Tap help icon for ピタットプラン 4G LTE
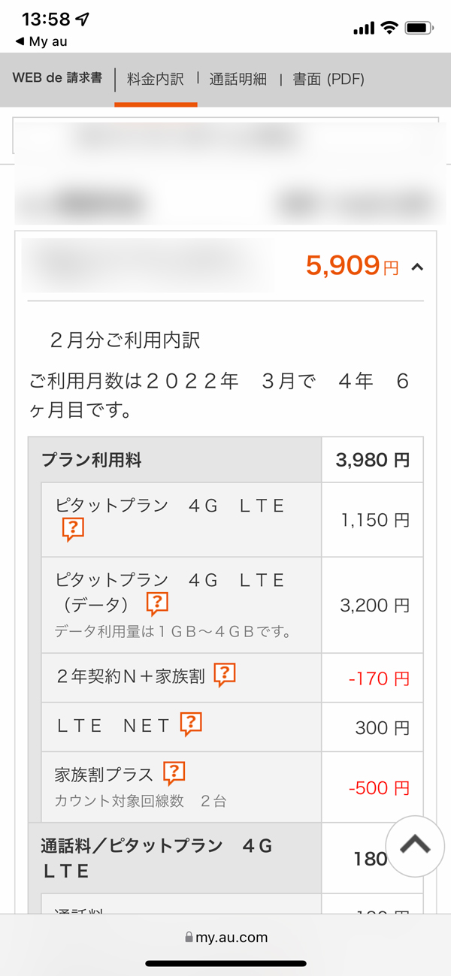Screen dimensions: 451x976 tap(73, 530)
